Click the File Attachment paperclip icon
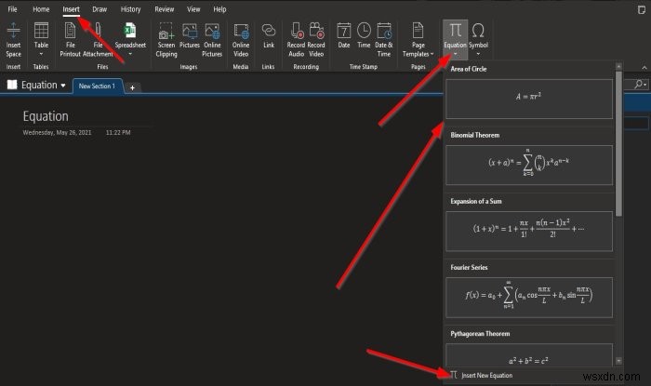Screen dimensions: 651x386 pos(98,31)
